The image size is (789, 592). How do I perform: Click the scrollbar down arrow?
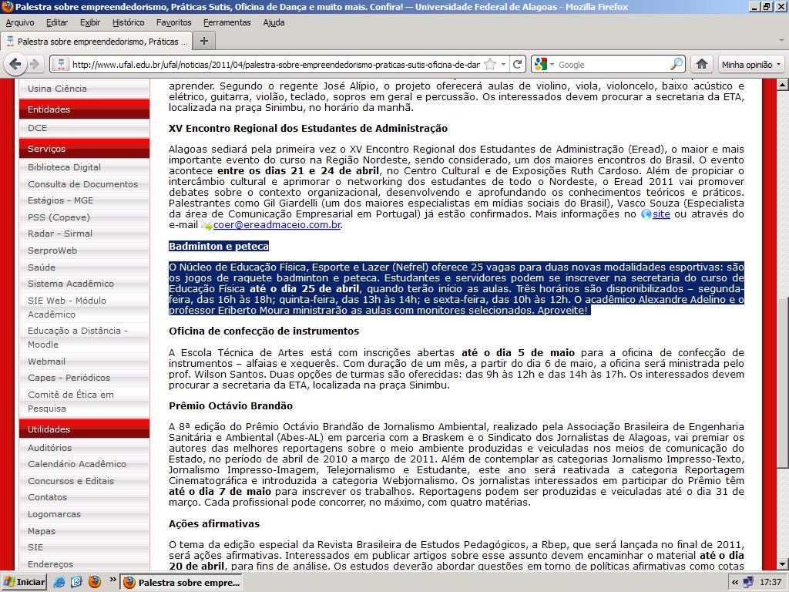point(783,563)
